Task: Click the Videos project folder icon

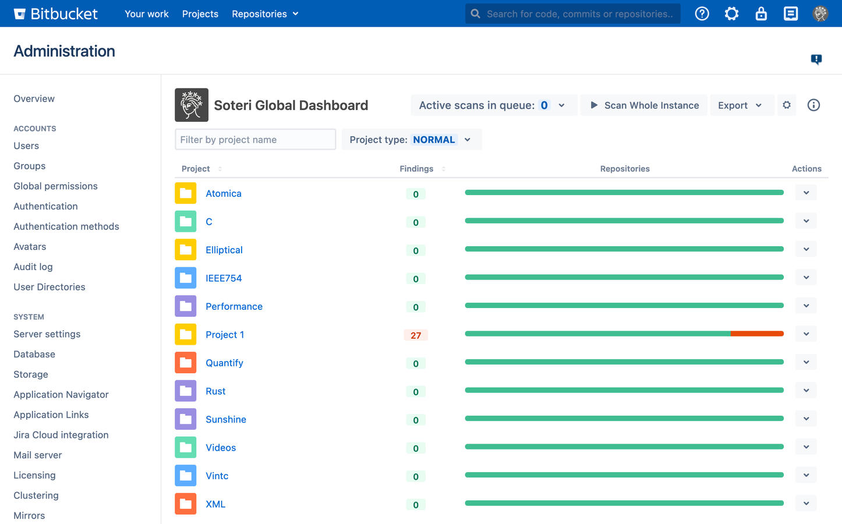Action: [186, 447]
